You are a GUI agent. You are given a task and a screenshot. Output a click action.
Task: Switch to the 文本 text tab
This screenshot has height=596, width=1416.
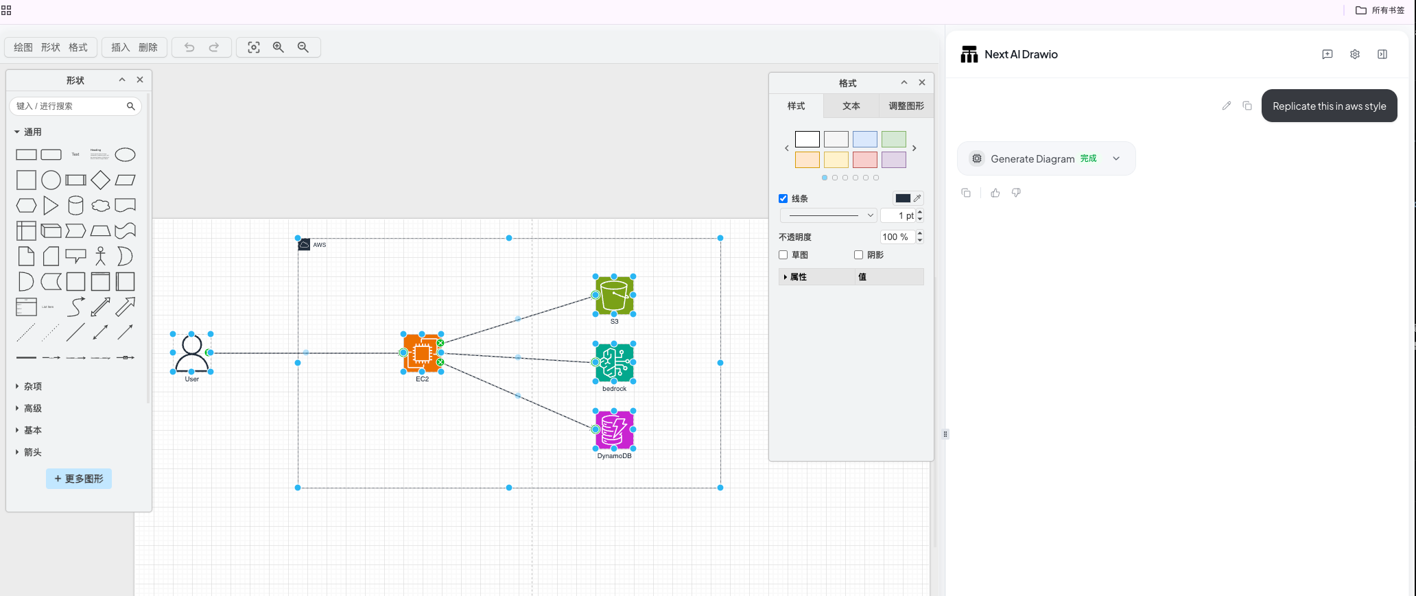tap(851, 106)
